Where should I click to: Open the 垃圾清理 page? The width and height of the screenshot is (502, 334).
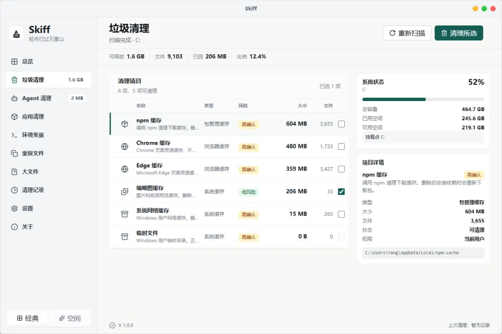(x=49, y=80)
